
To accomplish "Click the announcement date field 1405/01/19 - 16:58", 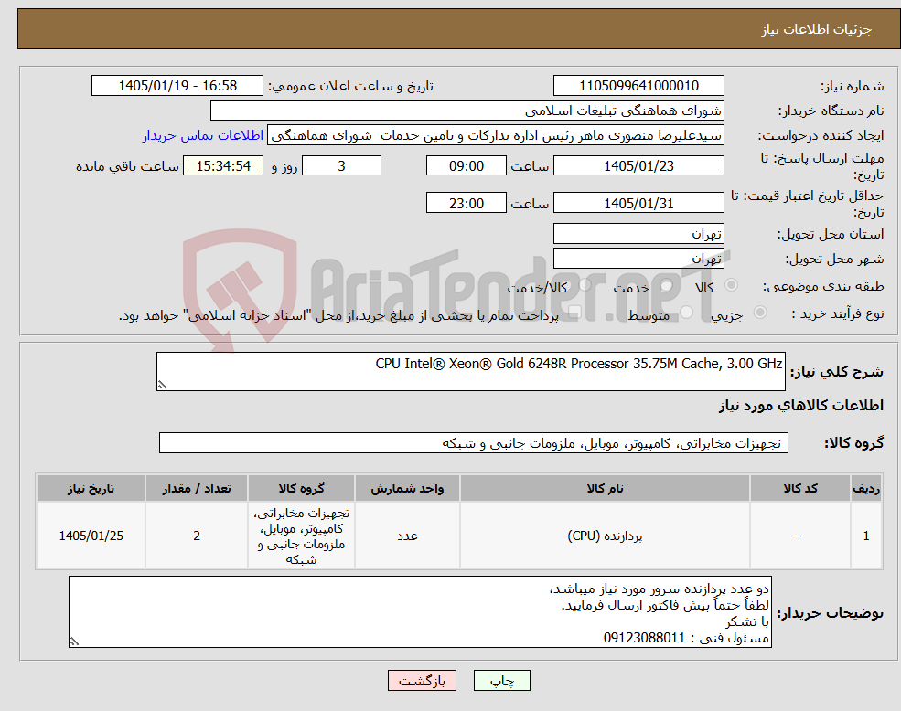I will click(177, 86).
